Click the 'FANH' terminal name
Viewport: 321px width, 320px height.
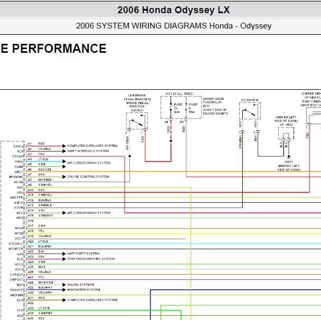[19, 167]
